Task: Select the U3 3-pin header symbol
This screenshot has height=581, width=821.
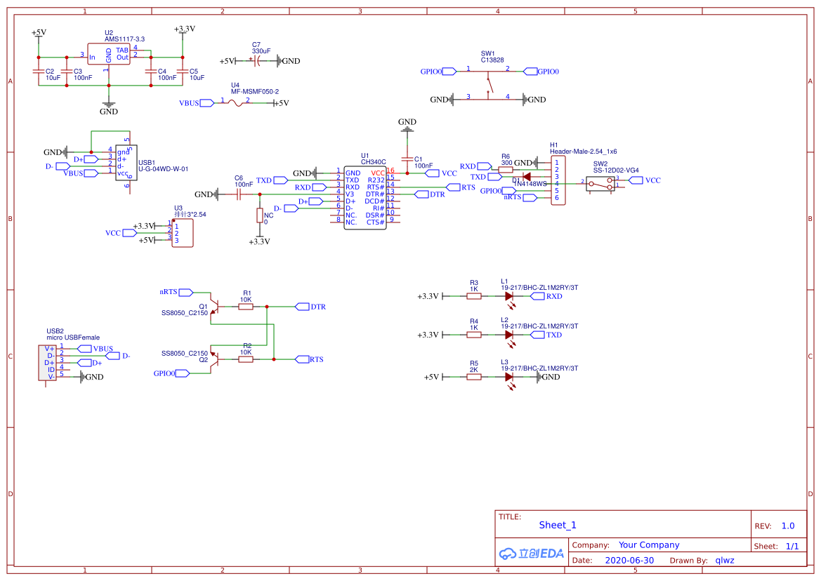Action: 182,233
